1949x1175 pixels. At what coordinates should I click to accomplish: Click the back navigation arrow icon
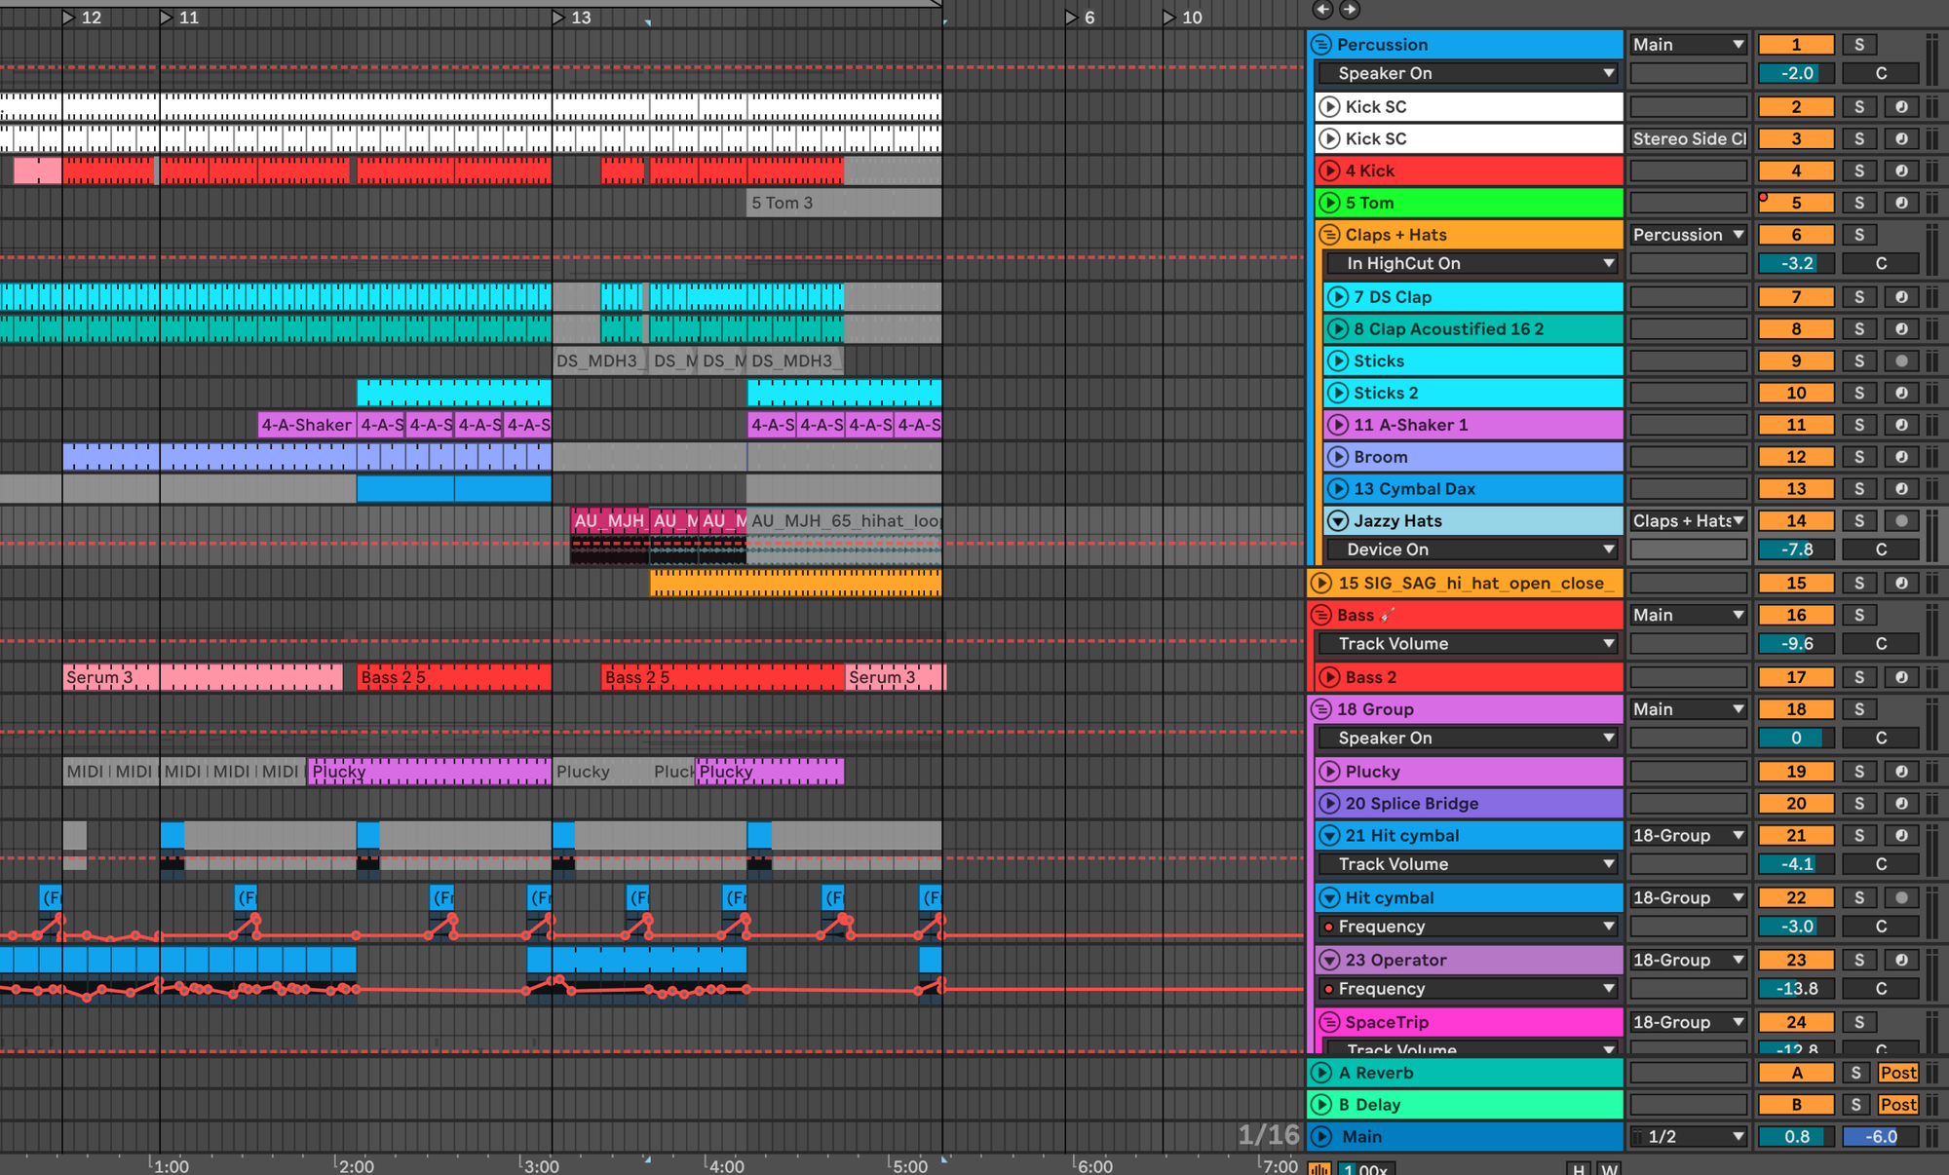1322,10
